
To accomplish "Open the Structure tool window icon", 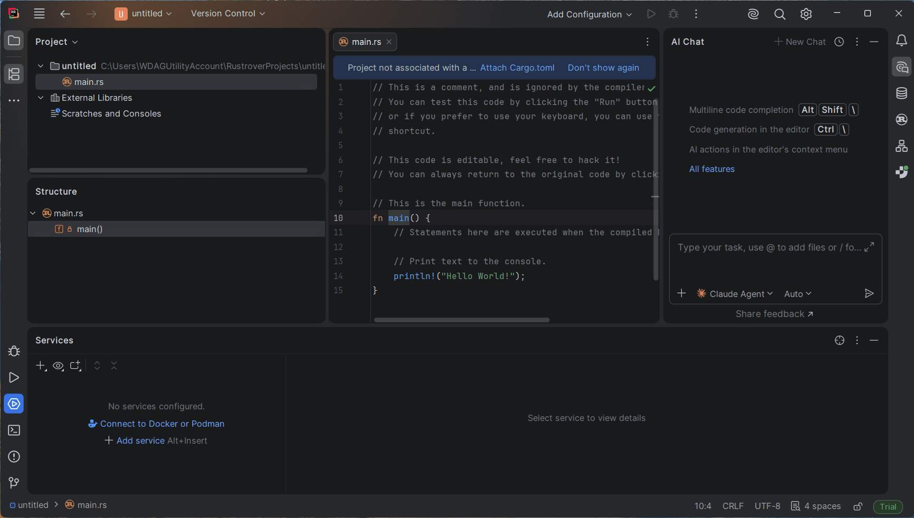I will [14, 74].
